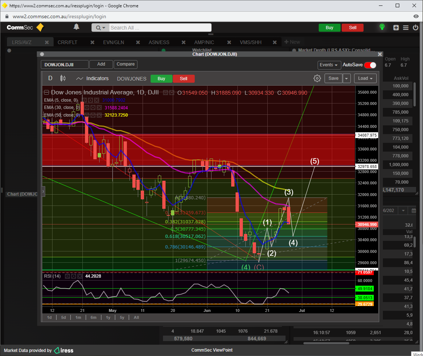Click the add widget plus icon
Viewport: 423px width, 356px height.
[396, 28]
